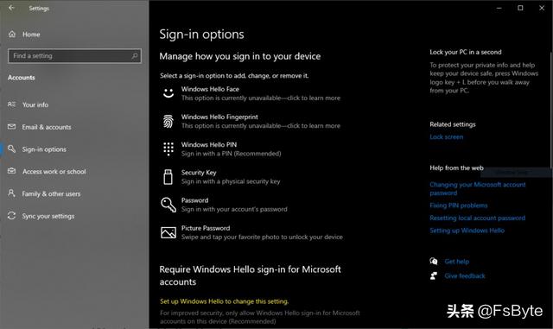Click the 'Help from the web' heading

(x=456, y=168)
